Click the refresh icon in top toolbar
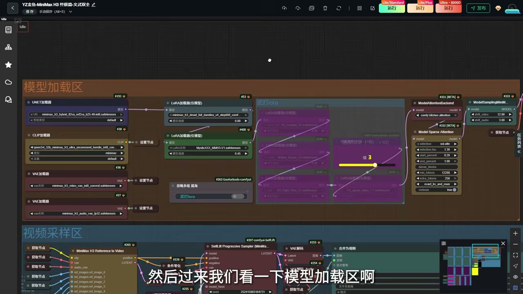Viewport: 523px width, 294px height. pos(339,8)
